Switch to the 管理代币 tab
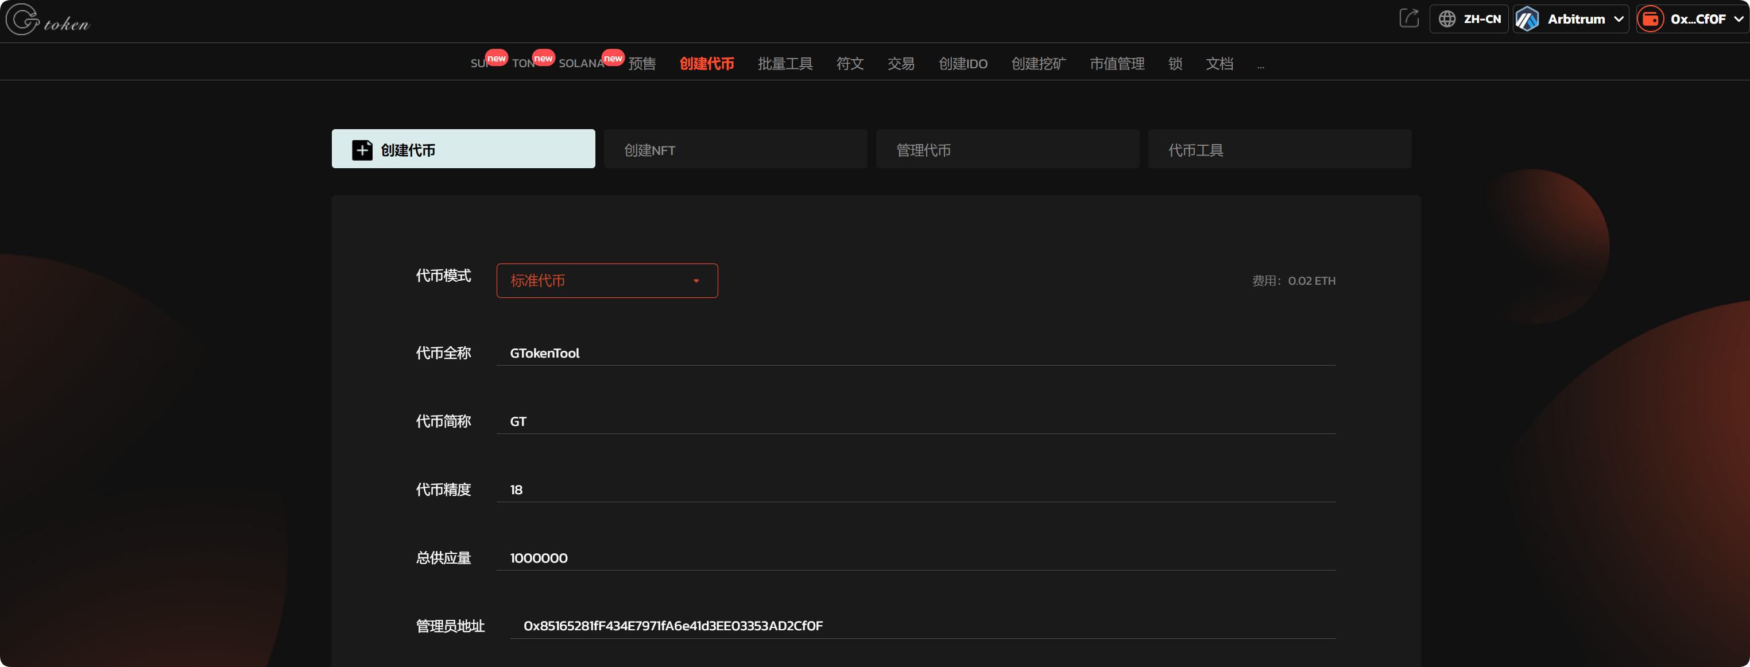This screenshot has height=667, width=1750. 1007,149
